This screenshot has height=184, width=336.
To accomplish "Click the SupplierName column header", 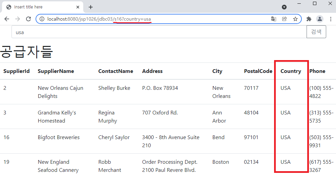I will tap(56, 71).
